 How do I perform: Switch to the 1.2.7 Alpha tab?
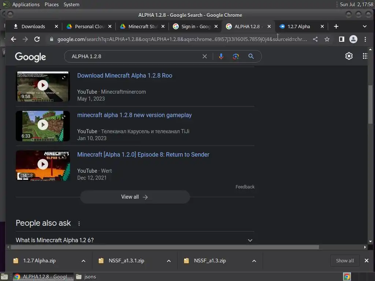pyautogui.click(x=299, y=26)
